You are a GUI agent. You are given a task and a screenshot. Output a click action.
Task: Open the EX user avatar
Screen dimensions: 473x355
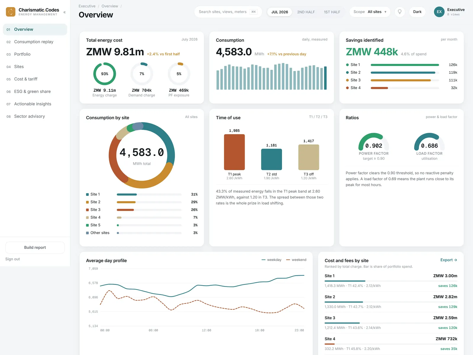pos(439,12)
